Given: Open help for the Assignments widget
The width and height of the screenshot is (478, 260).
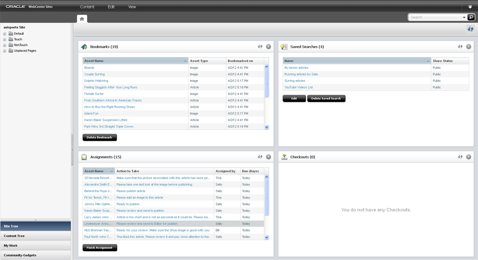Looking at the screenshot, I should (268, 157).
